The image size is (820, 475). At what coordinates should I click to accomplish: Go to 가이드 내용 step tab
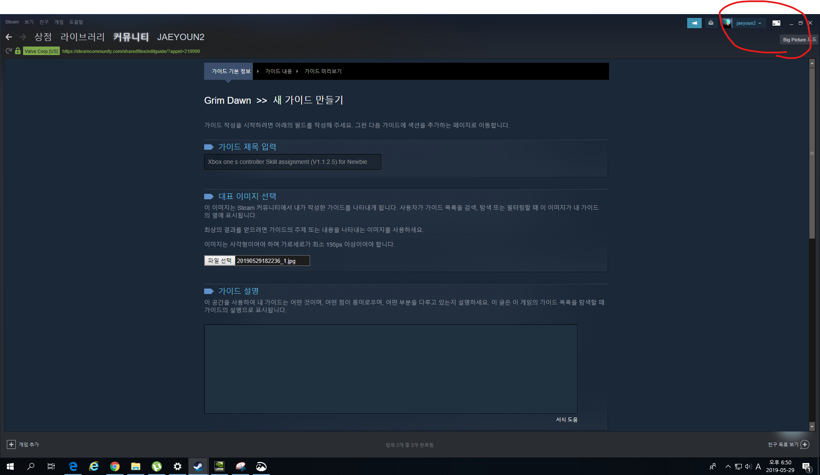click(x=278, y=71)
